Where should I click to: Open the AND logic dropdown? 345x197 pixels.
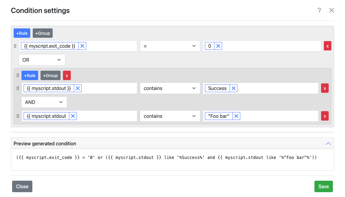pyautogui.click(x=44, y=102)
